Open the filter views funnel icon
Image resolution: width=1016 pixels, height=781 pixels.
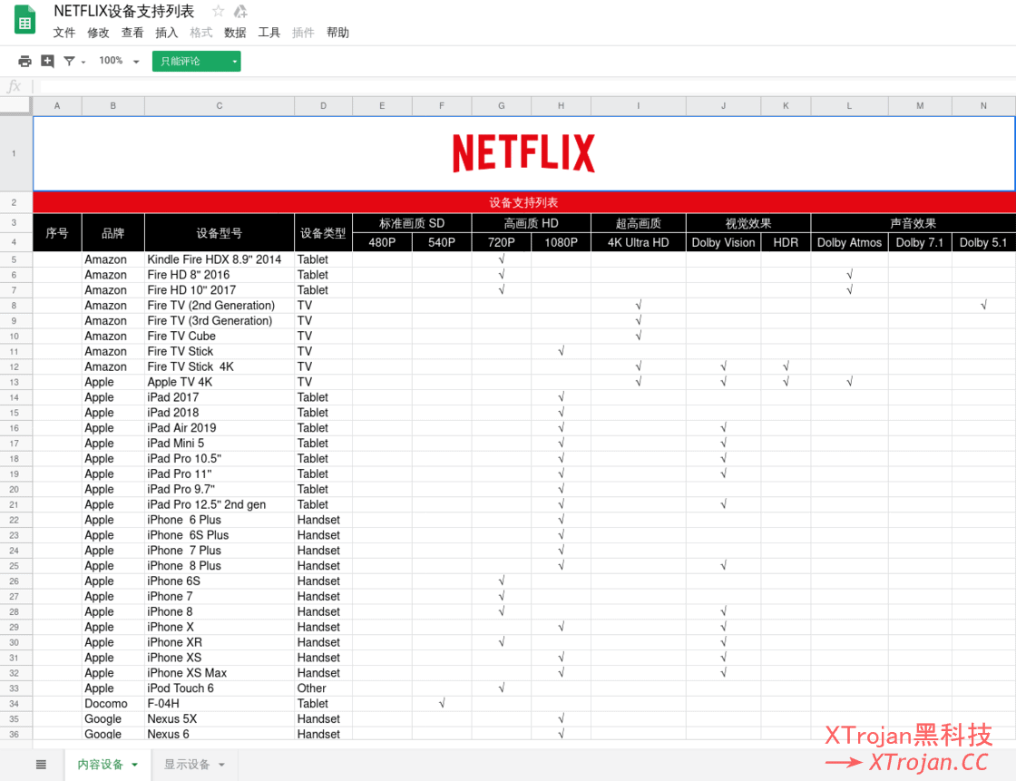pyautogui.click(x=69, y=61)
